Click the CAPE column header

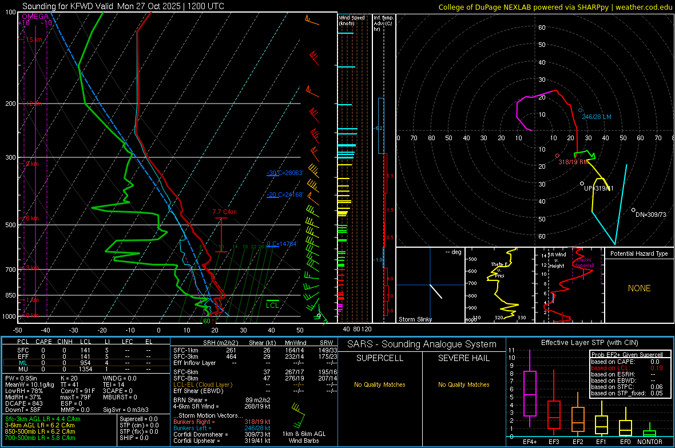point(43,342)
